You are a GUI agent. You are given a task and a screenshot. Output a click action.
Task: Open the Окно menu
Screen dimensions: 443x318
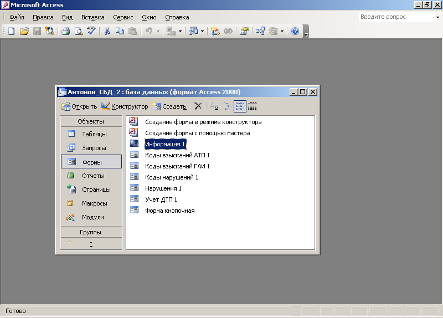149,17
